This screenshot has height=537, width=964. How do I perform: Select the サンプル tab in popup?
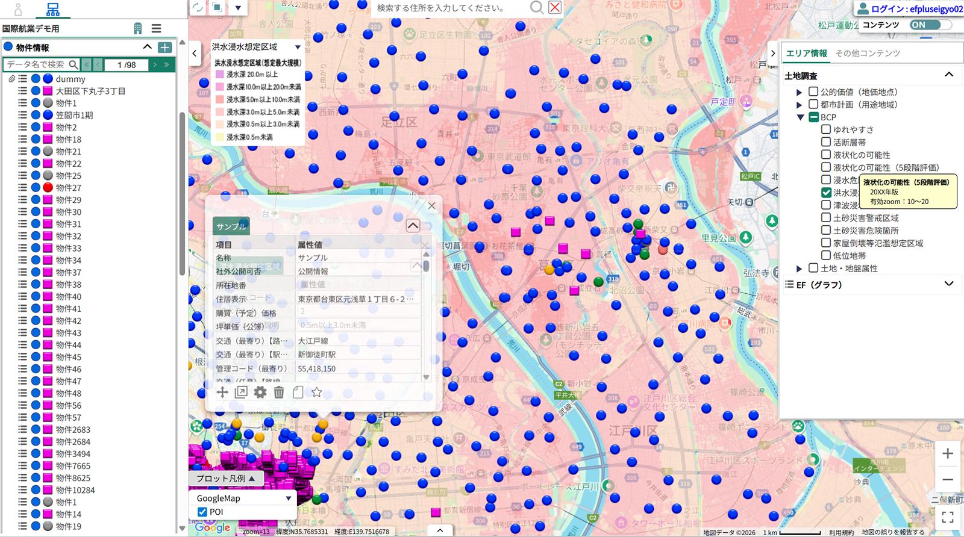point(231,226)
